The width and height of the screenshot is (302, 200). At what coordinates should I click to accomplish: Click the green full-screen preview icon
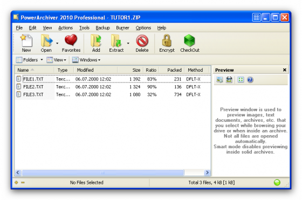point(241,79)
